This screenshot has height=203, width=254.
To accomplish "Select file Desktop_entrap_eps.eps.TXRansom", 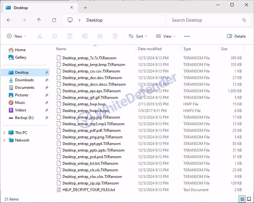I will [91, 91].
